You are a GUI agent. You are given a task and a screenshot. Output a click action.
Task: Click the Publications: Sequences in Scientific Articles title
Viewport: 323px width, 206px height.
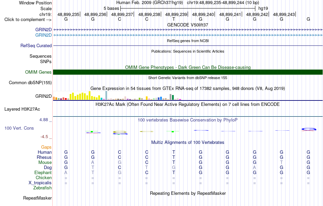point(188,51)
